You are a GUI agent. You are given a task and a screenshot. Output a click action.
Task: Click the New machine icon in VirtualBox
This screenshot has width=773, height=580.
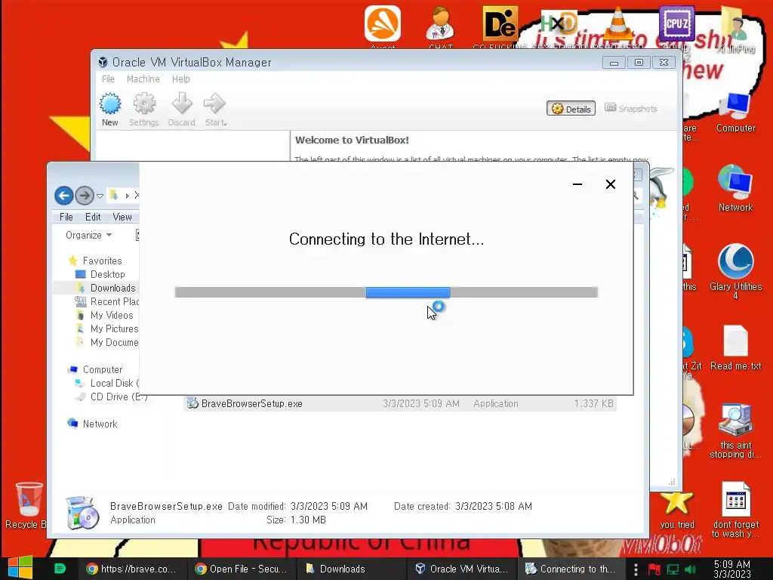(x=110, y=104)
